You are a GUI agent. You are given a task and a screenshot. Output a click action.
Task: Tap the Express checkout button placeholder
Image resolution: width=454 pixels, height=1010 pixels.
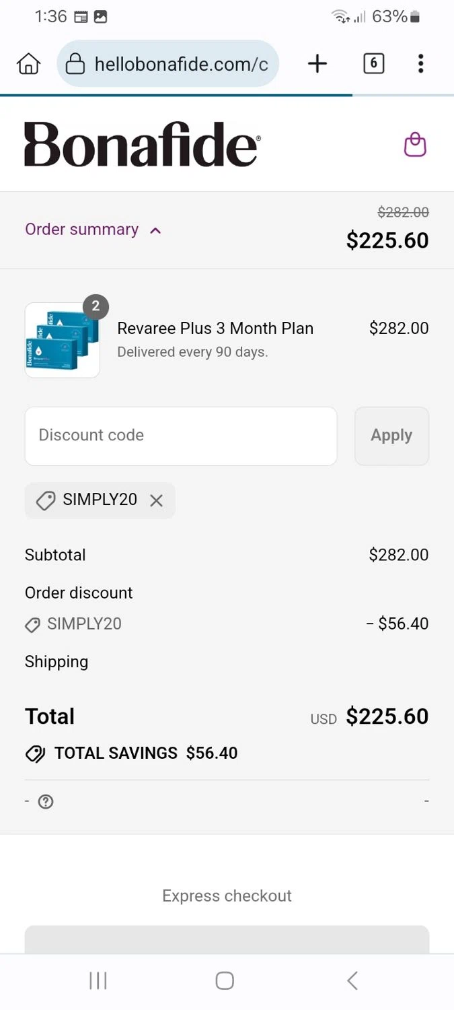click(227, 939)
